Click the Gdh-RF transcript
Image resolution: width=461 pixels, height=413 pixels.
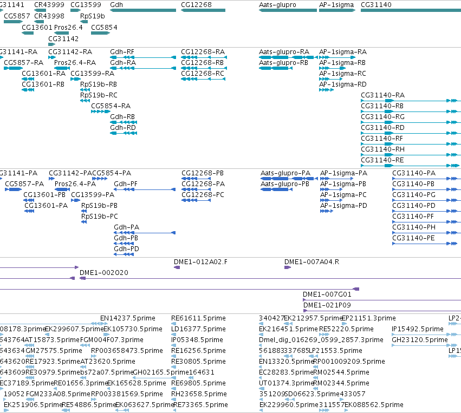click(x=143, y=57)
